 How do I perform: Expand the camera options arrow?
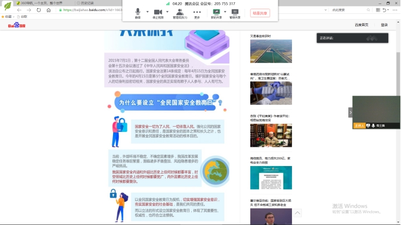tap(167, 12)
